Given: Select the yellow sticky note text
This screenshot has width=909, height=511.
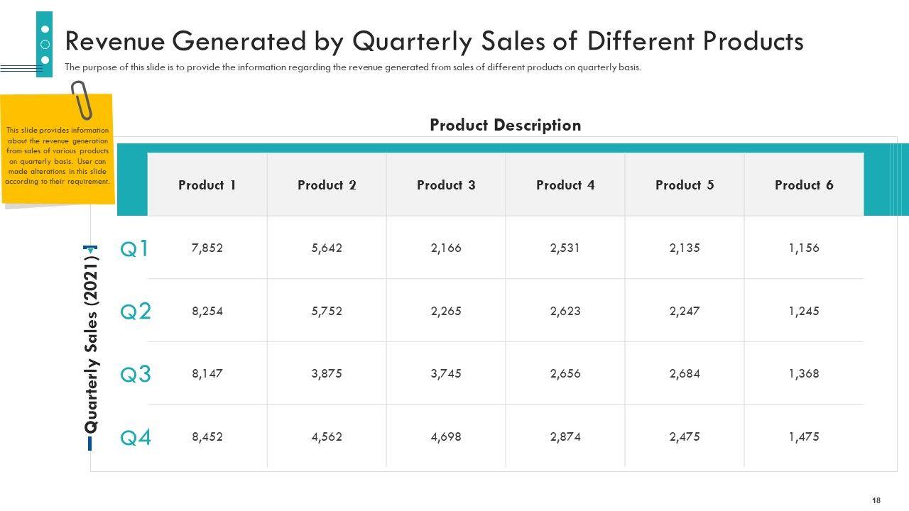Looking at the screenshot, I should [x=58, y=155].
